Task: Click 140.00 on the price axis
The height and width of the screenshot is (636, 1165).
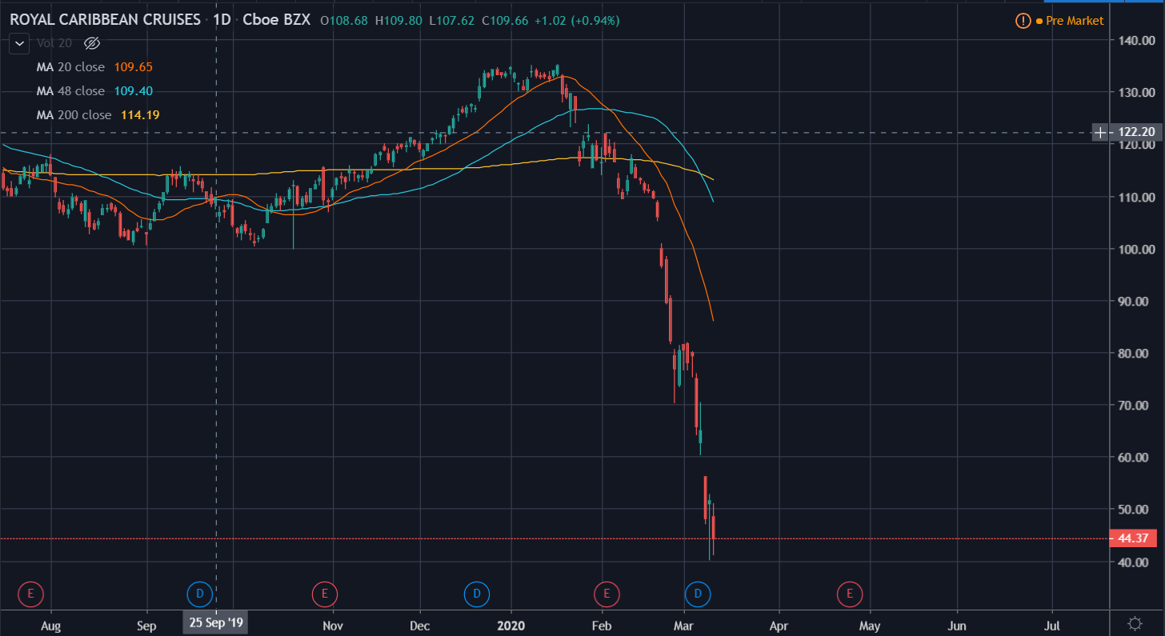Action: point(1135,41)
